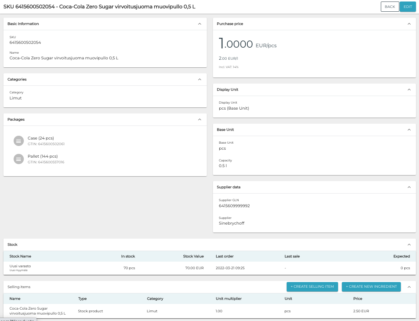Viewport: 419px width, 321px height.
Task: Collapse the Stock panel chevron
Action: pos(409,245)
